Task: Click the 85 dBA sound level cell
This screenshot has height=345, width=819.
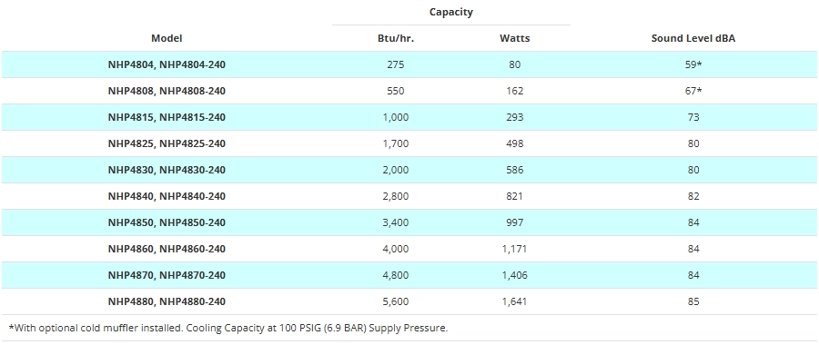Action: coord(693,301)
